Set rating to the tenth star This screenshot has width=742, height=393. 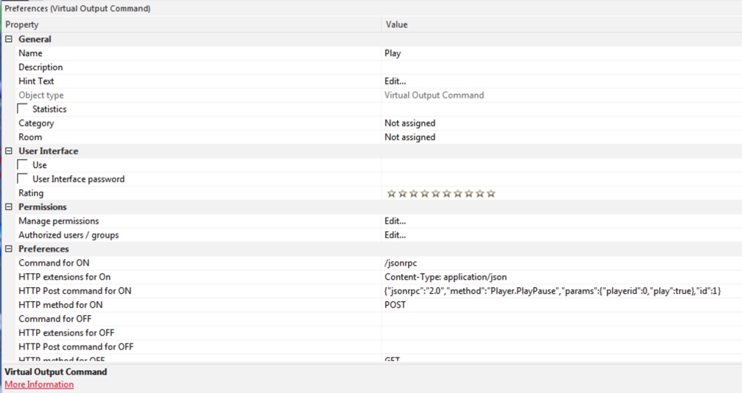coord(491,194)
